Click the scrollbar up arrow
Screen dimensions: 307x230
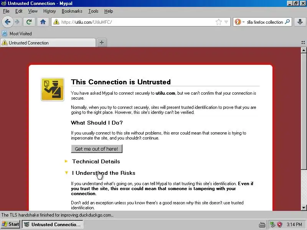coord(304,50)
